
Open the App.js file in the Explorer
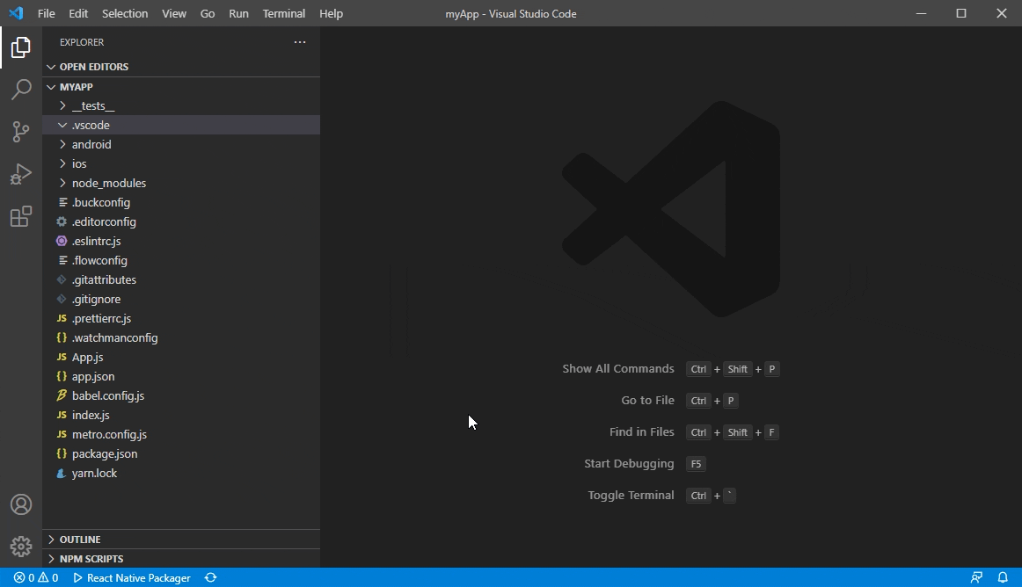[x=86, y=357]
